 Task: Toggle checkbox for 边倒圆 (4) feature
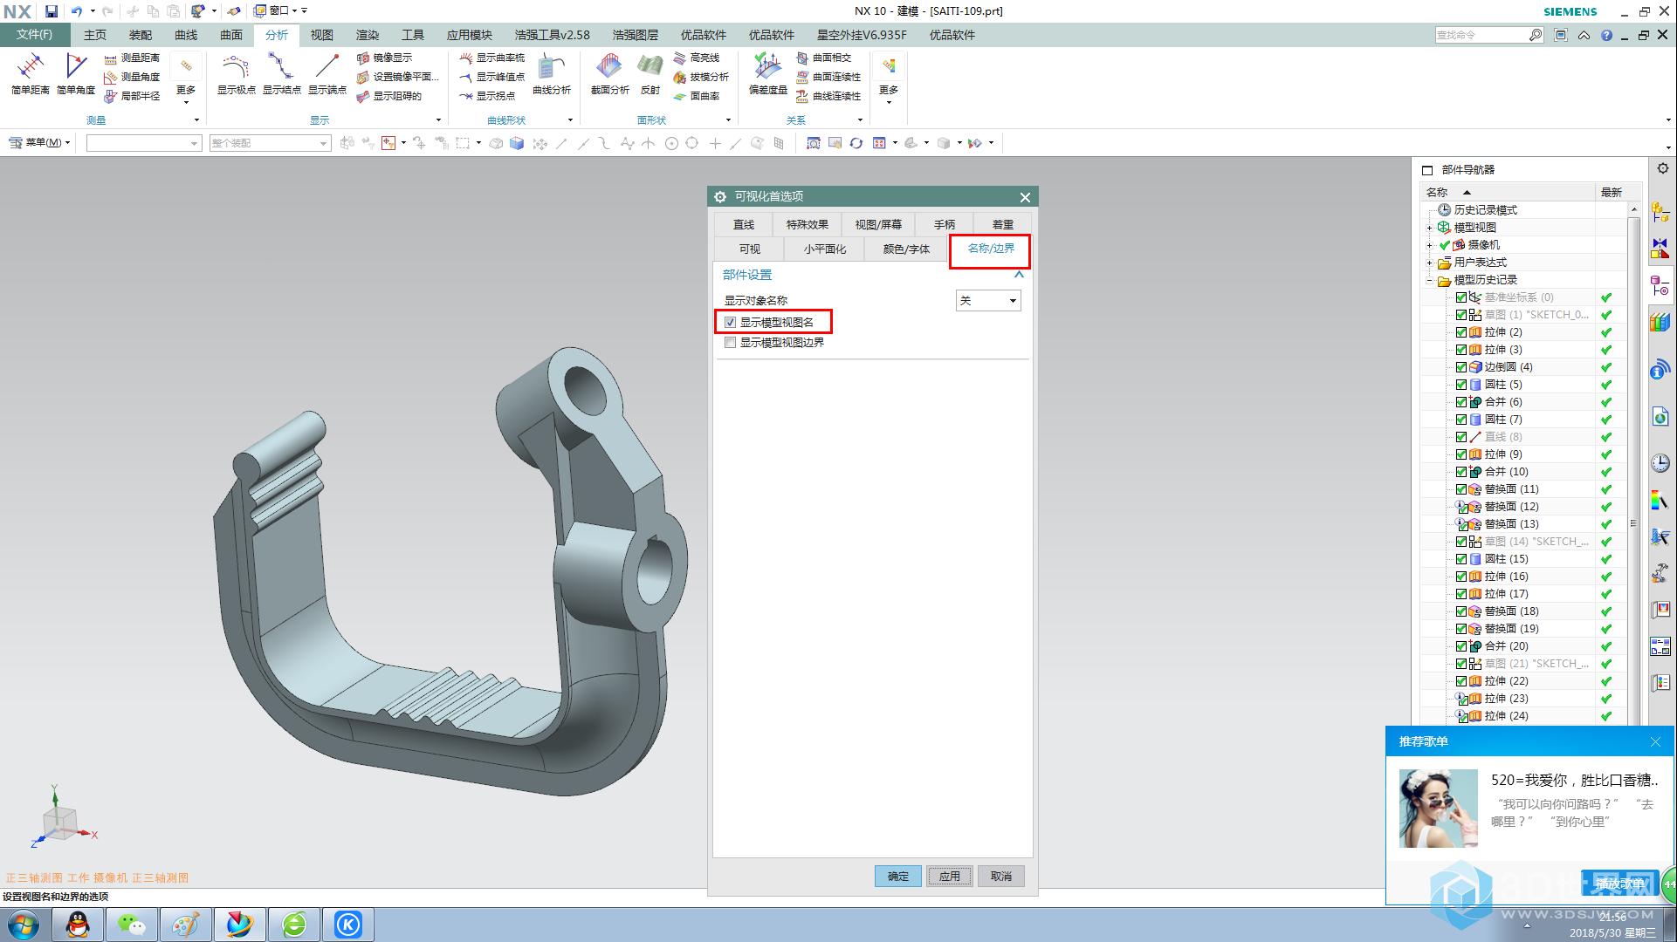coord(1461,367)
